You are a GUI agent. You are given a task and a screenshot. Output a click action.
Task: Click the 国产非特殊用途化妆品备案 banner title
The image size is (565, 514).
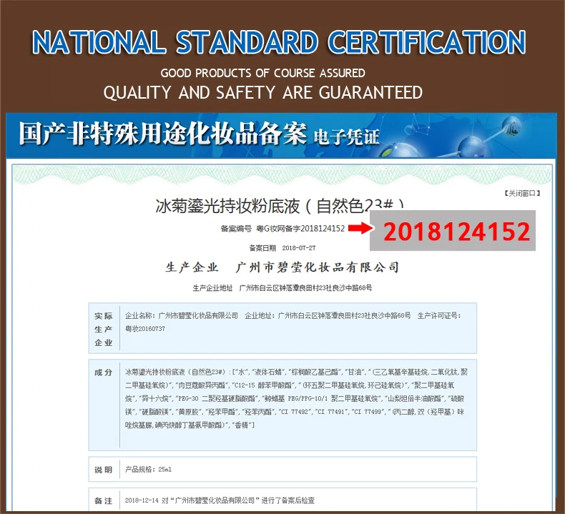(162, 134)
